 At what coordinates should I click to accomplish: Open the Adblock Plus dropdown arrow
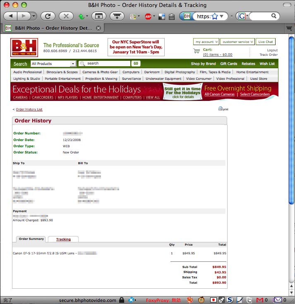coord(154,16)
